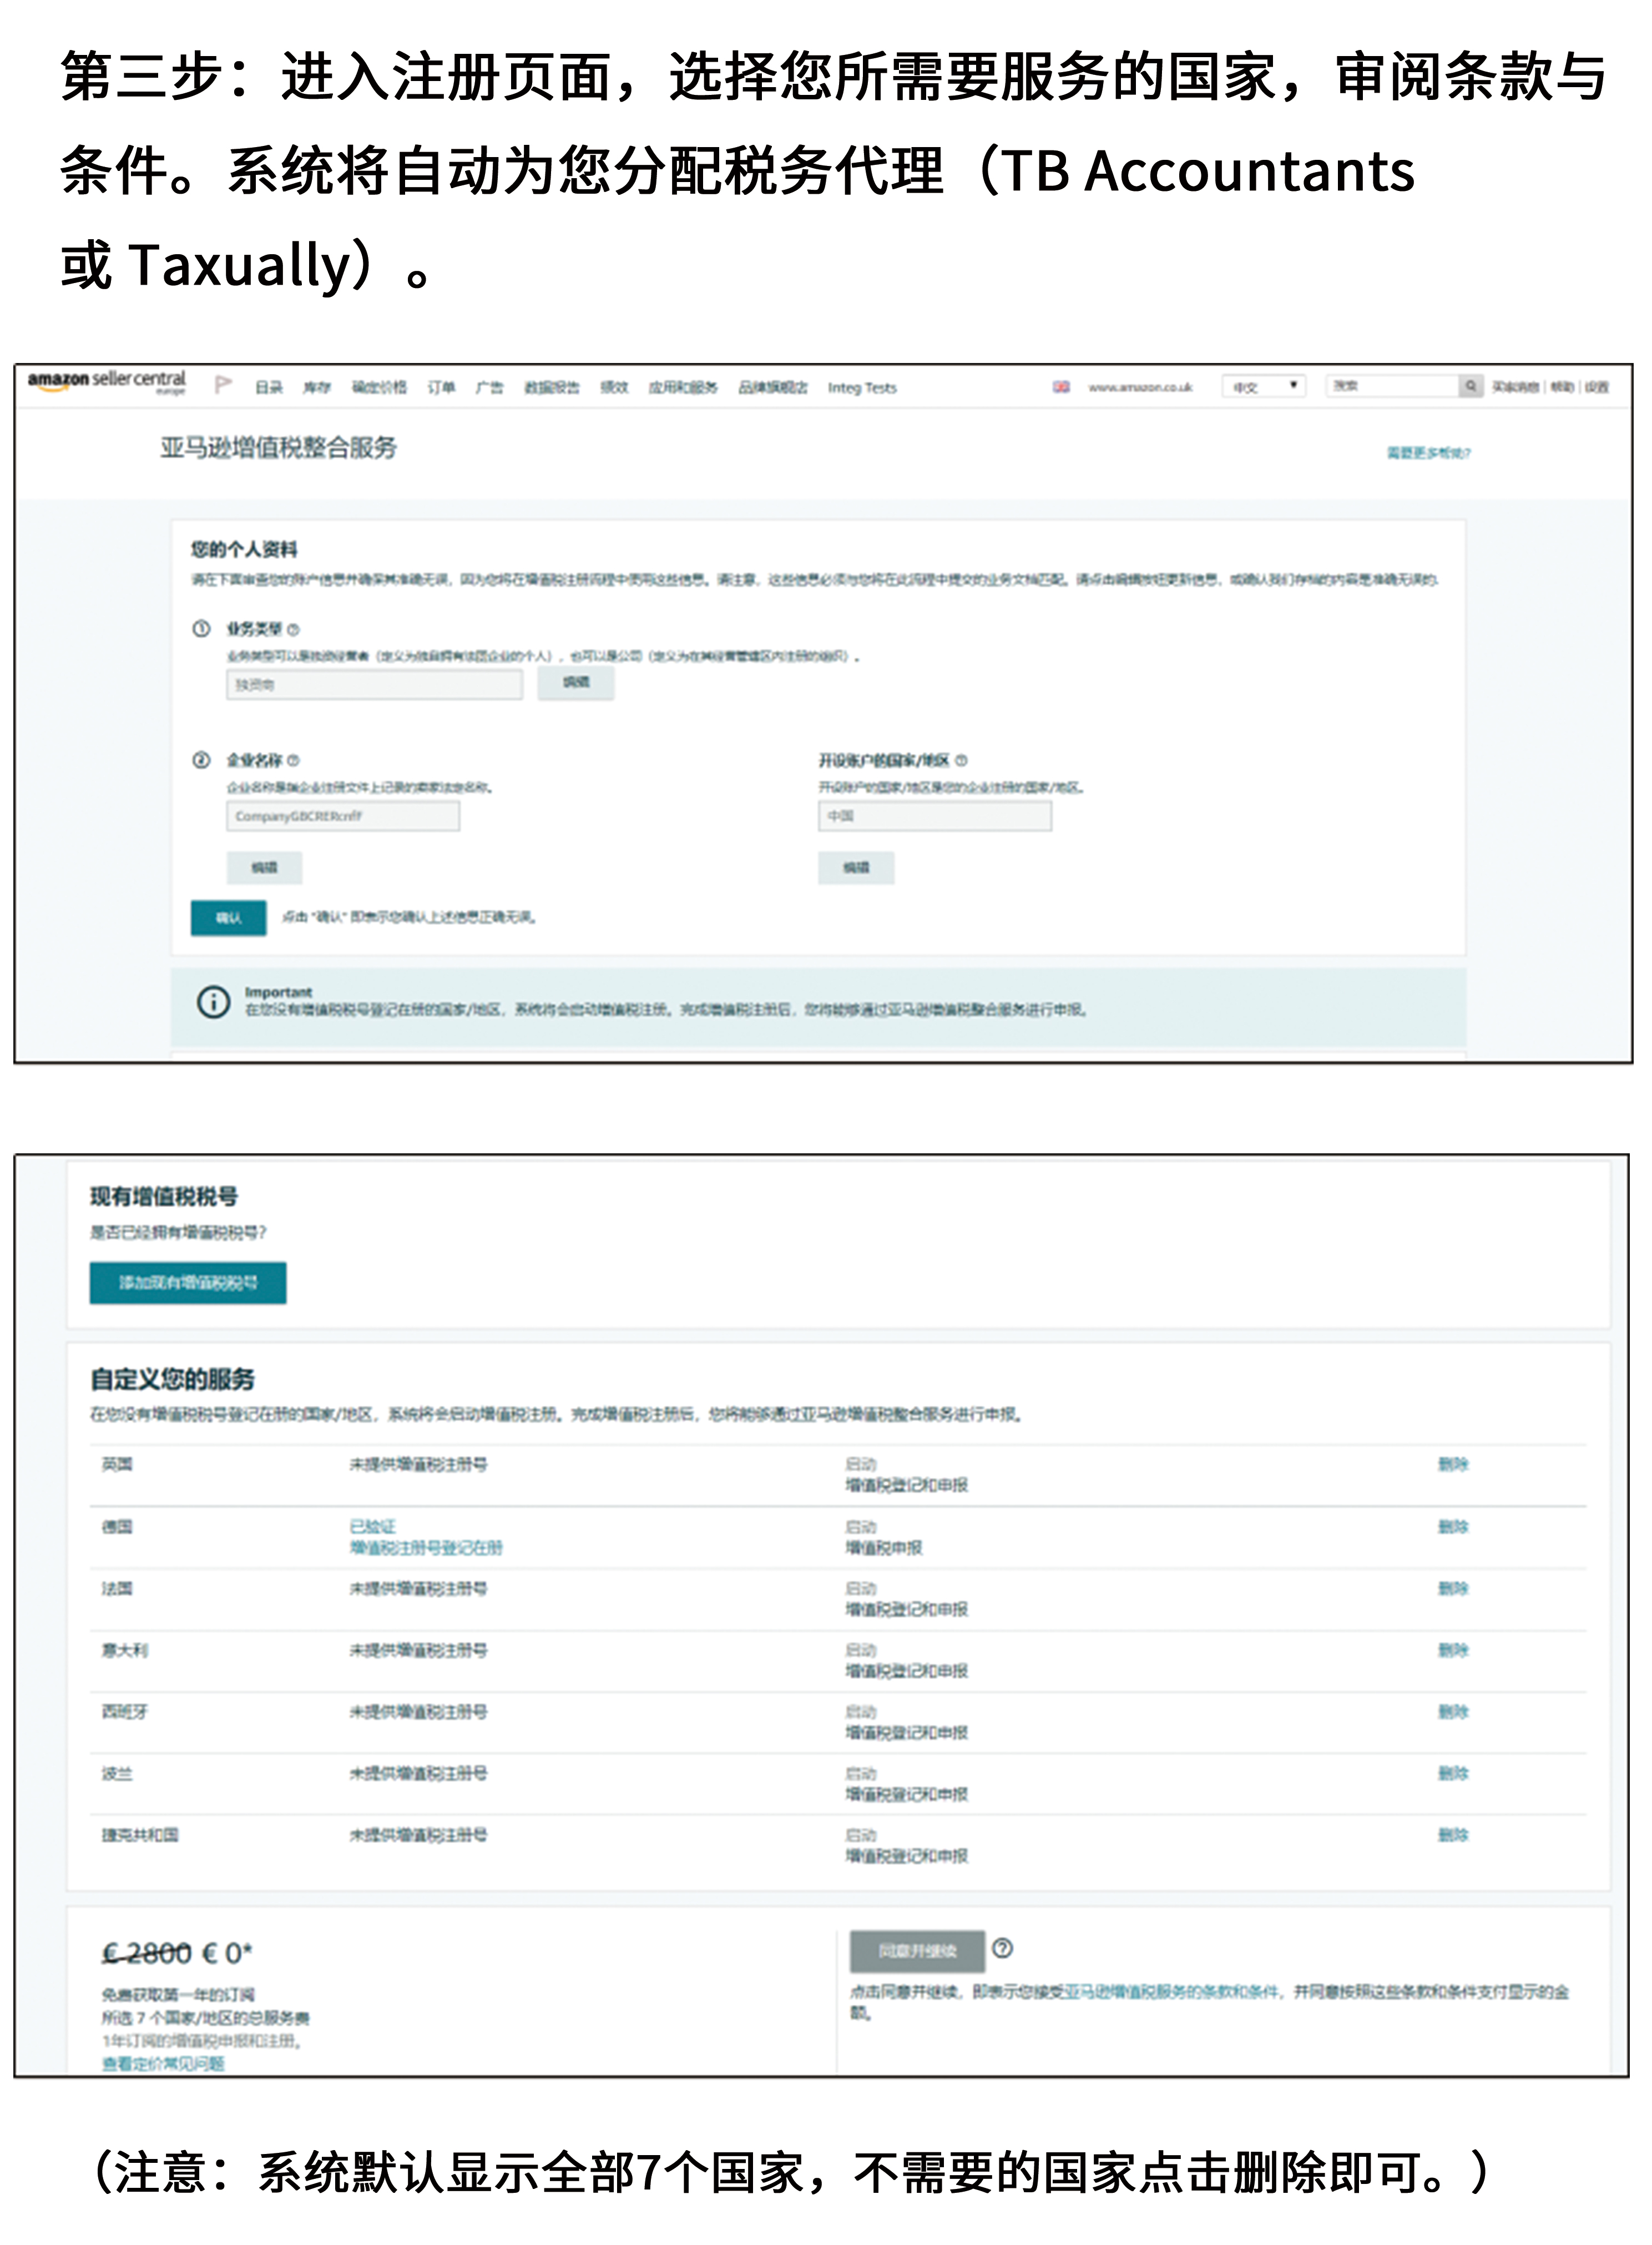The width and height of the screenshot is (1652, 2245).
Task: Open the 库存 menu
Action: (x=316, y=387)
